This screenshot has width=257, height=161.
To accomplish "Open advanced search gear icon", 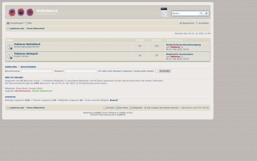I will pyautogui.click(x=206, y=13).
